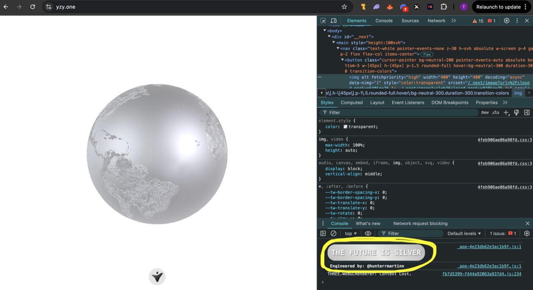Toggle the :hov element state panel
Screen dimensions: 533x290
[x=485, y=112]
